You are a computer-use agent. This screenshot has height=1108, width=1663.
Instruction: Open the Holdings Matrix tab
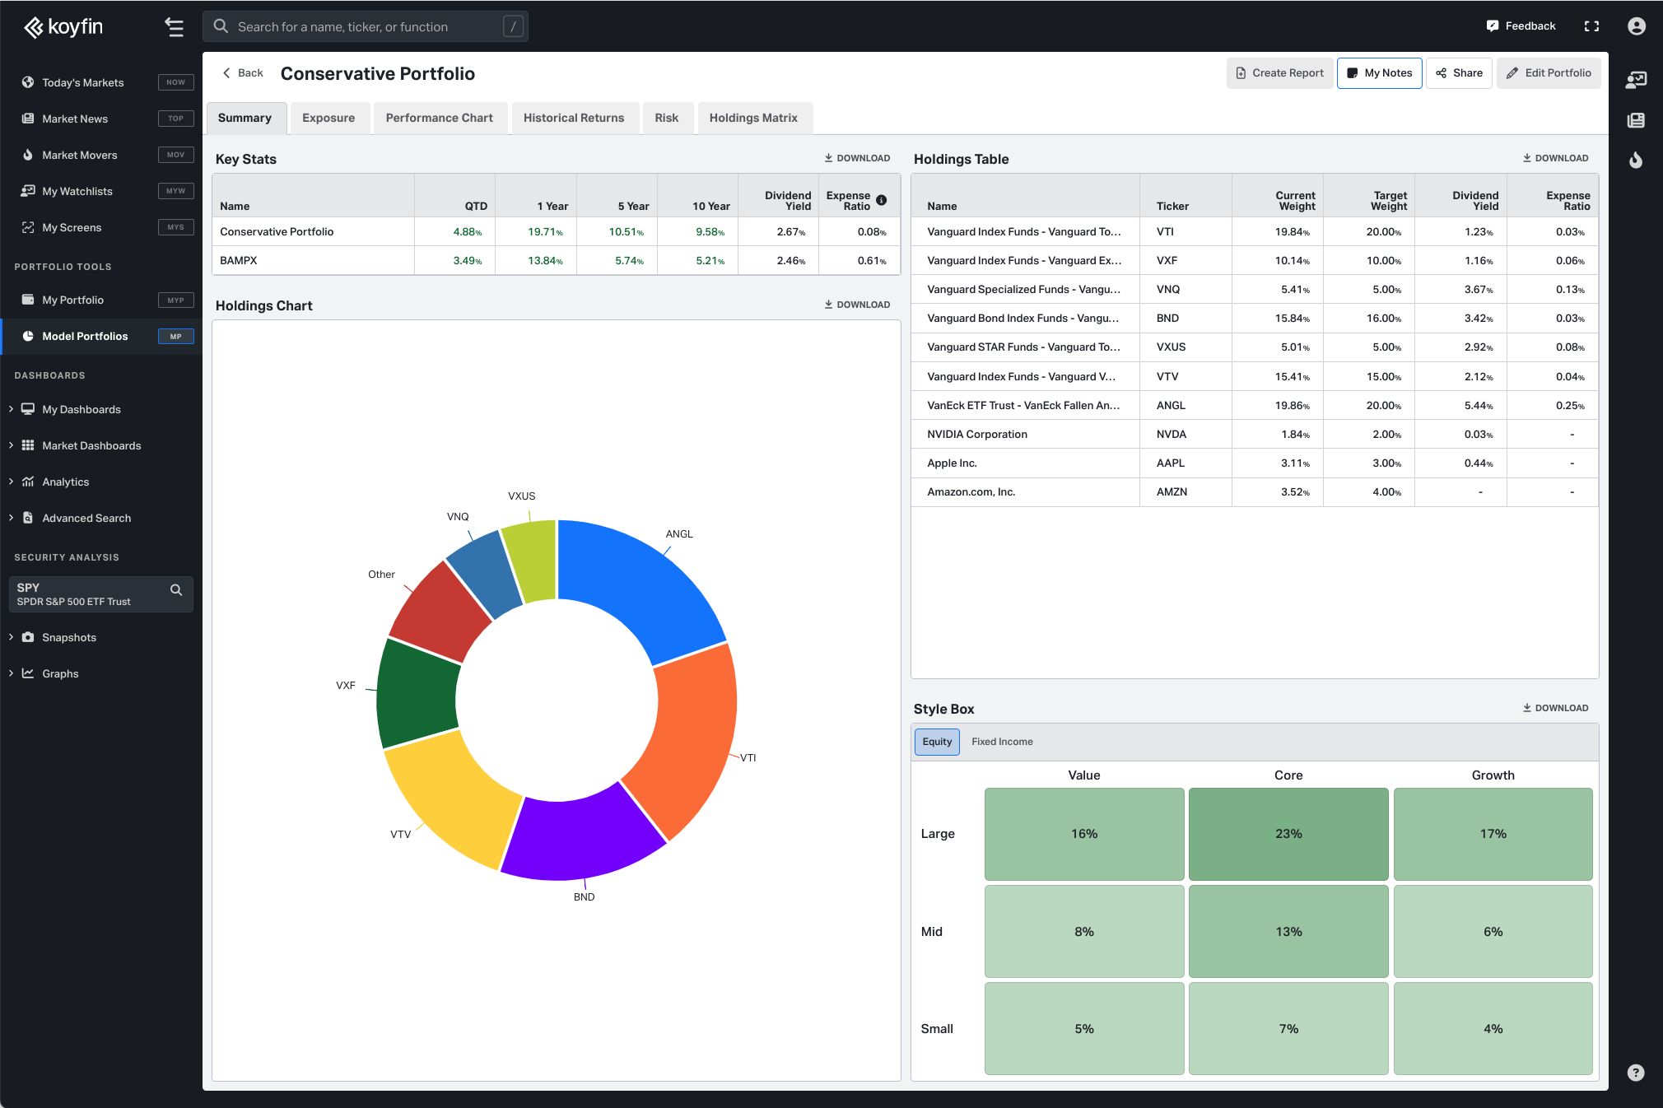pos(753,118)
